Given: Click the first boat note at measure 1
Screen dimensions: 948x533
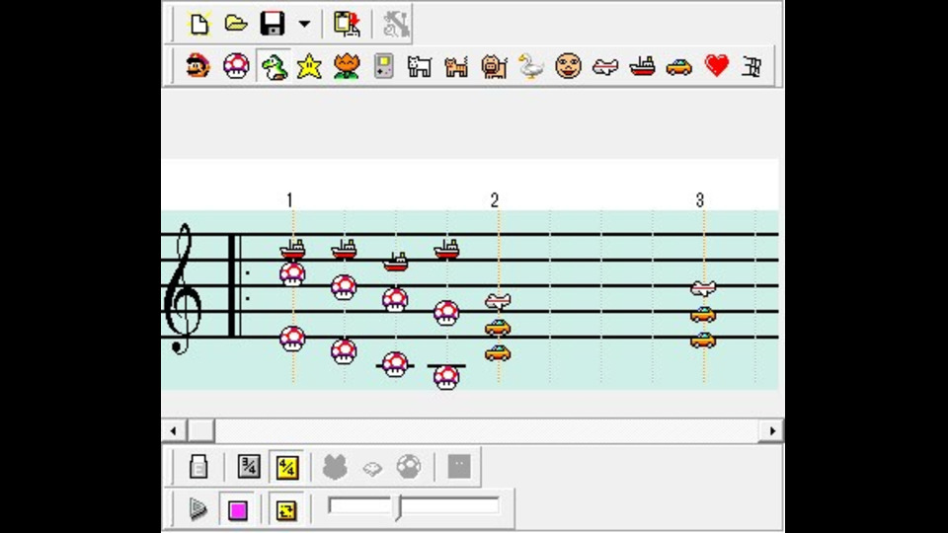Looking at the screenshot, I should tap(292, 249).
